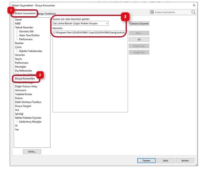201x169 pixels.
Task: Switch to Belge Özellikleri tab
Action: coord(47,14)
